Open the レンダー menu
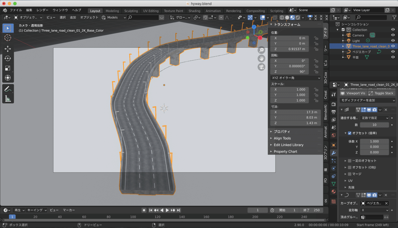Screen dimensions: 398x228 tap(42, 10)
